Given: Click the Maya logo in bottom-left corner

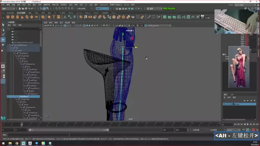Looking at the screenshot, I should point(3,118).
